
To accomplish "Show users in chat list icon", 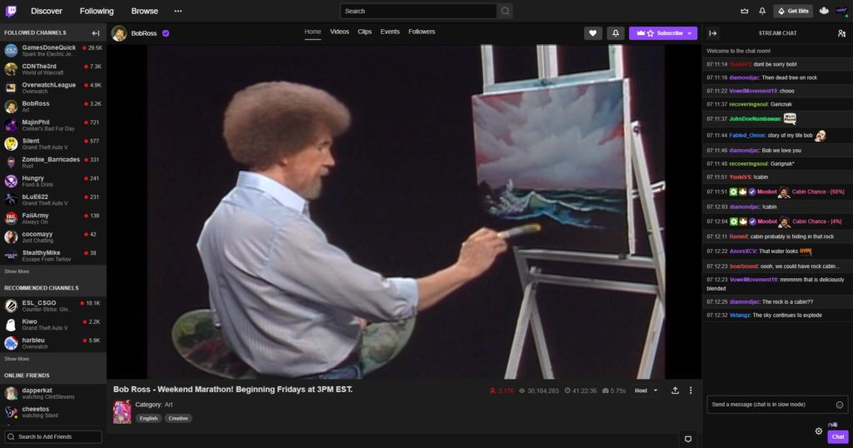I will 841,33.
